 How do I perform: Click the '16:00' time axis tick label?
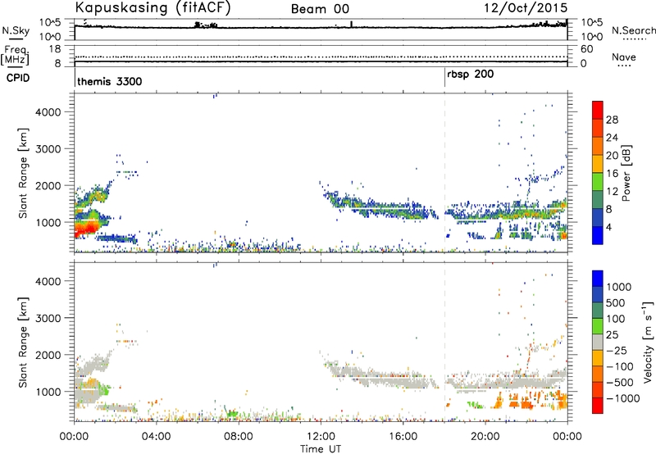(403, 437)
